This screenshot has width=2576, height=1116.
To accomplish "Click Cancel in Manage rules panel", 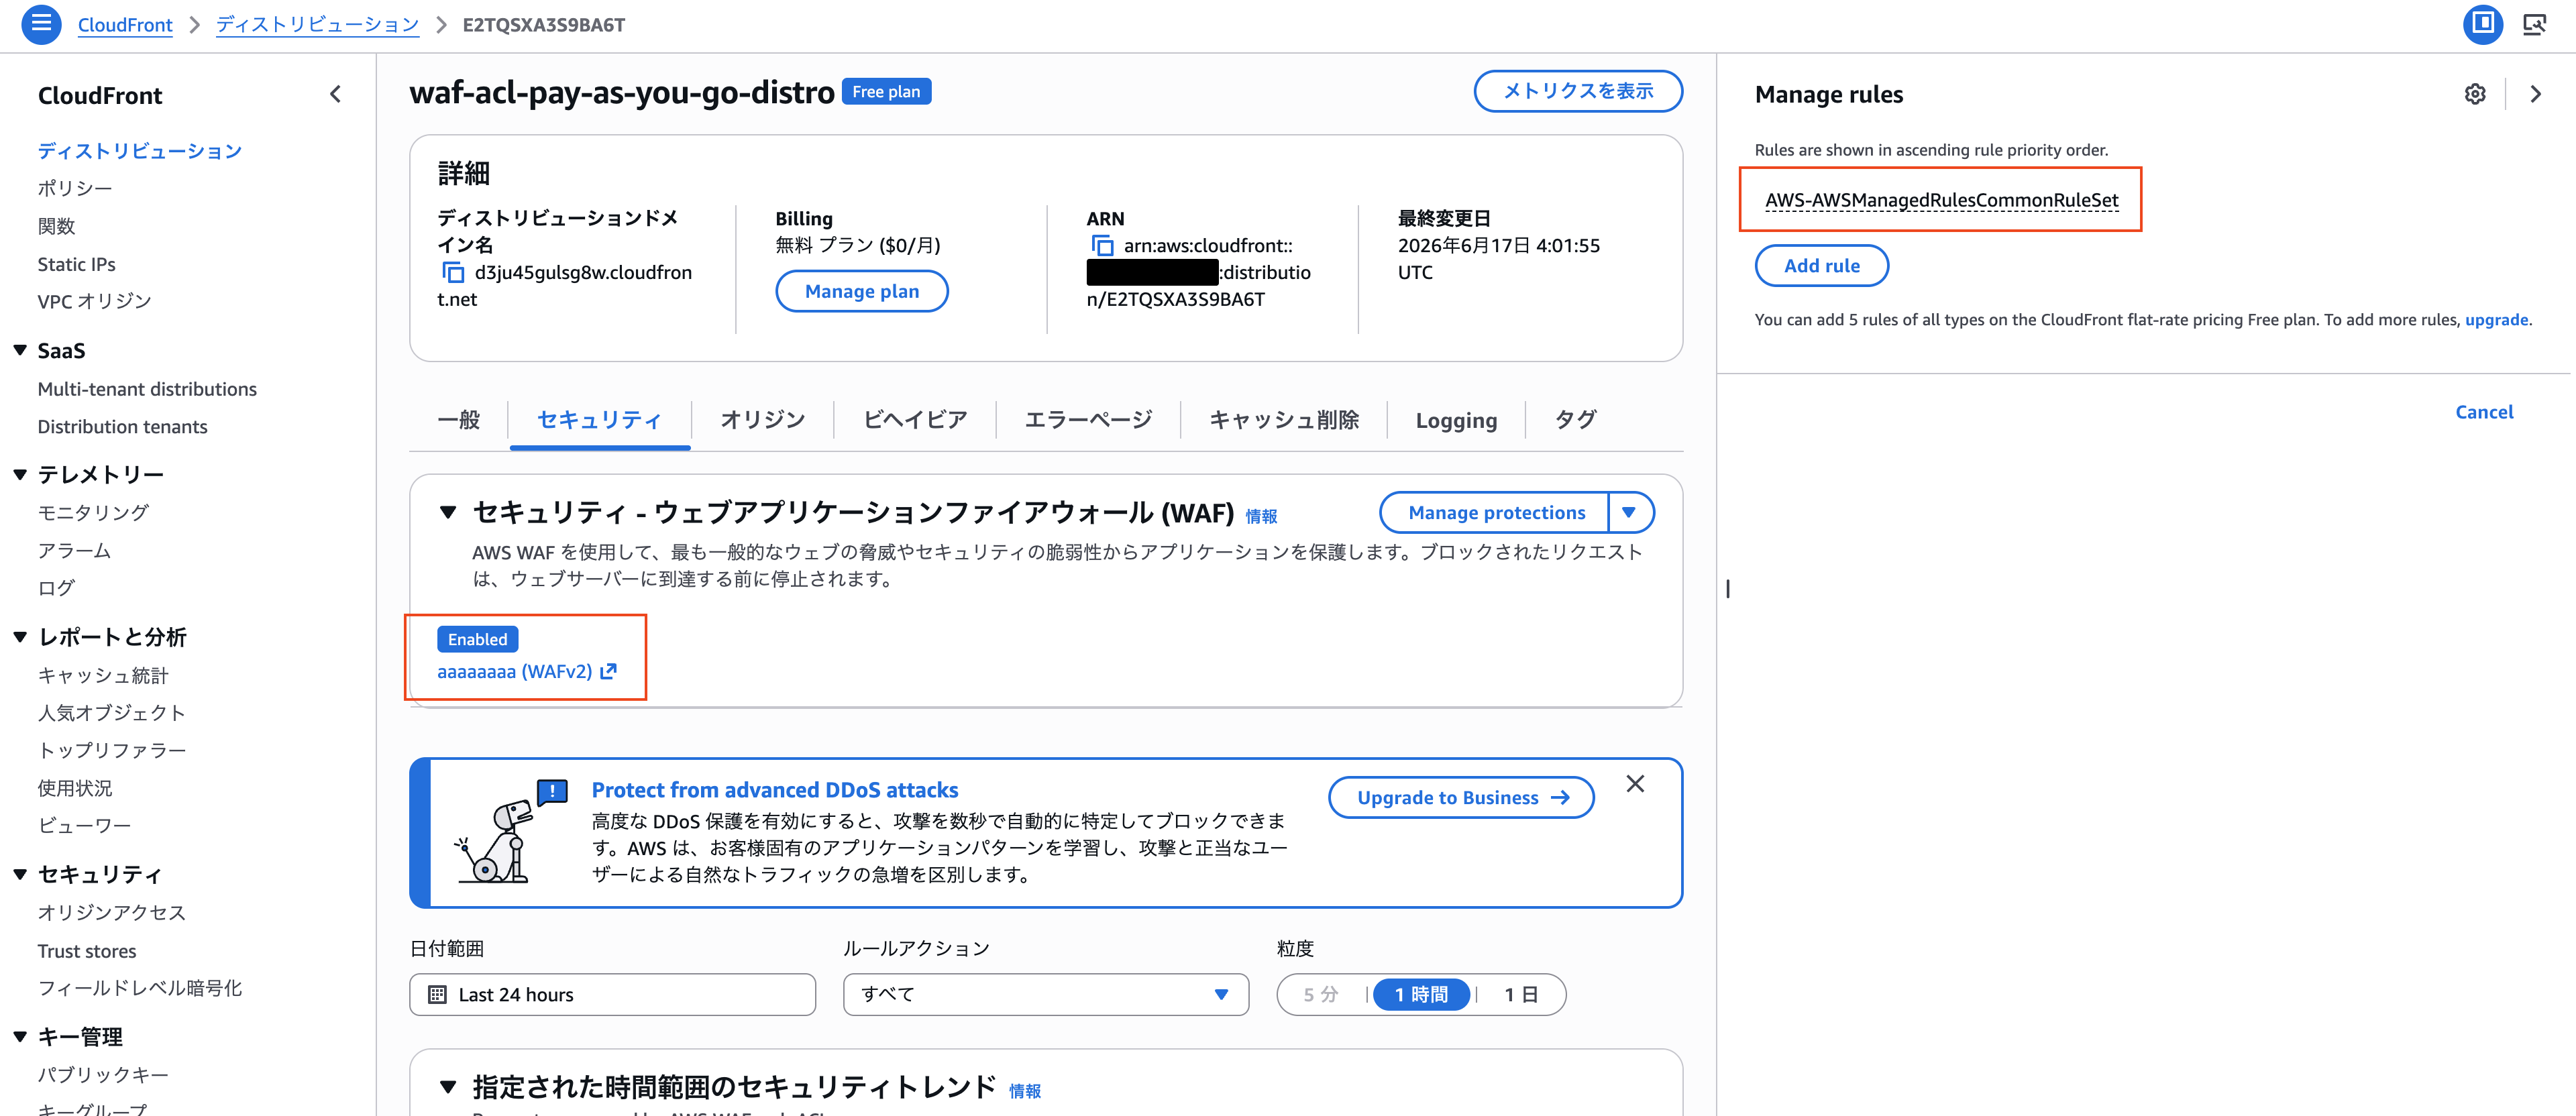I will tap(2484, 412).
